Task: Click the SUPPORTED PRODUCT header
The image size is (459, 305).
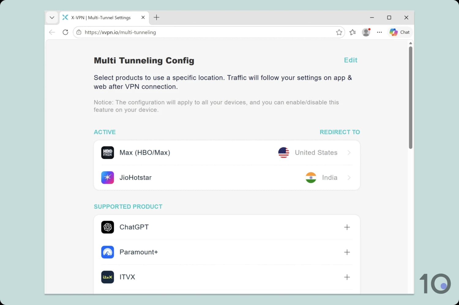Action: pos(128,207)
